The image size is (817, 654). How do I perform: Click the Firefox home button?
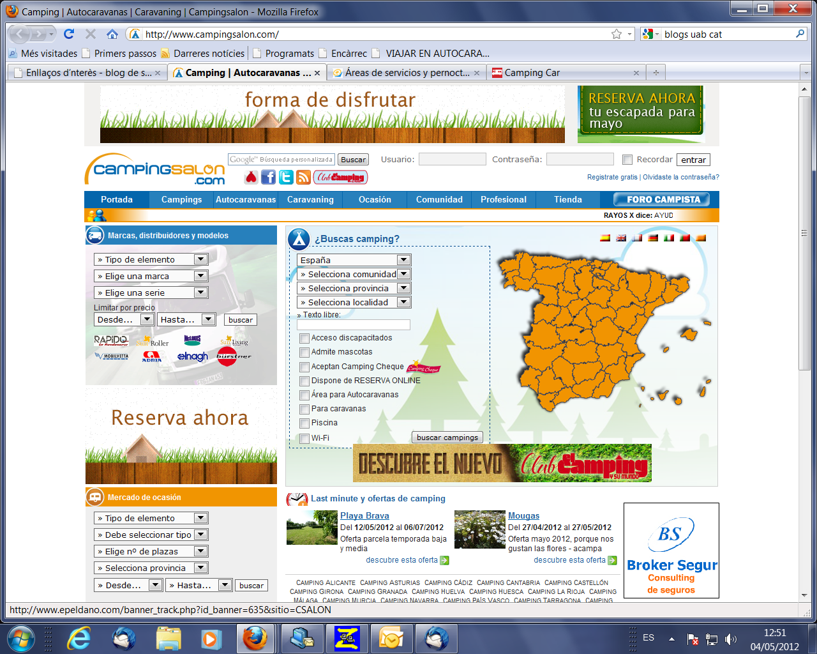(x=112, y=34)
